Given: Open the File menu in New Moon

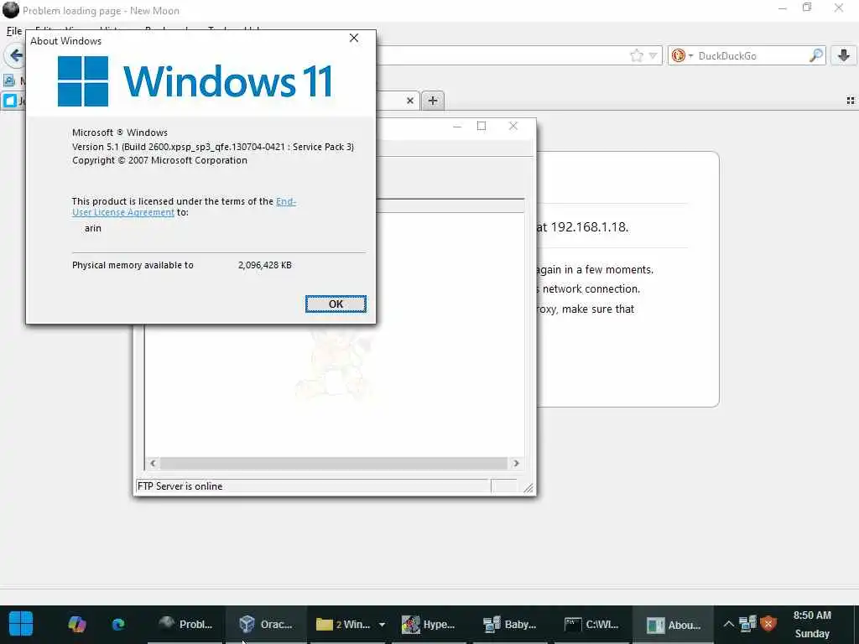Looking at the screenshot, I should [14, 31].
